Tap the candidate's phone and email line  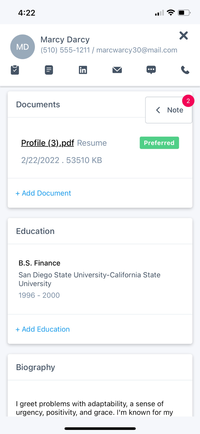(x=109, y=50)
